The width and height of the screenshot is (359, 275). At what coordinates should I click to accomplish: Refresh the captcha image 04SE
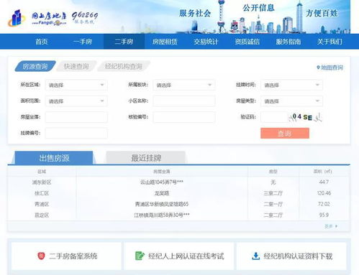coord(305,117)
